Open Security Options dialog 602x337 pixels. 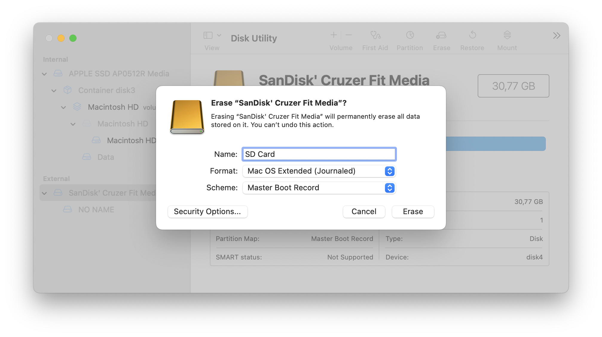click(207, 211)
